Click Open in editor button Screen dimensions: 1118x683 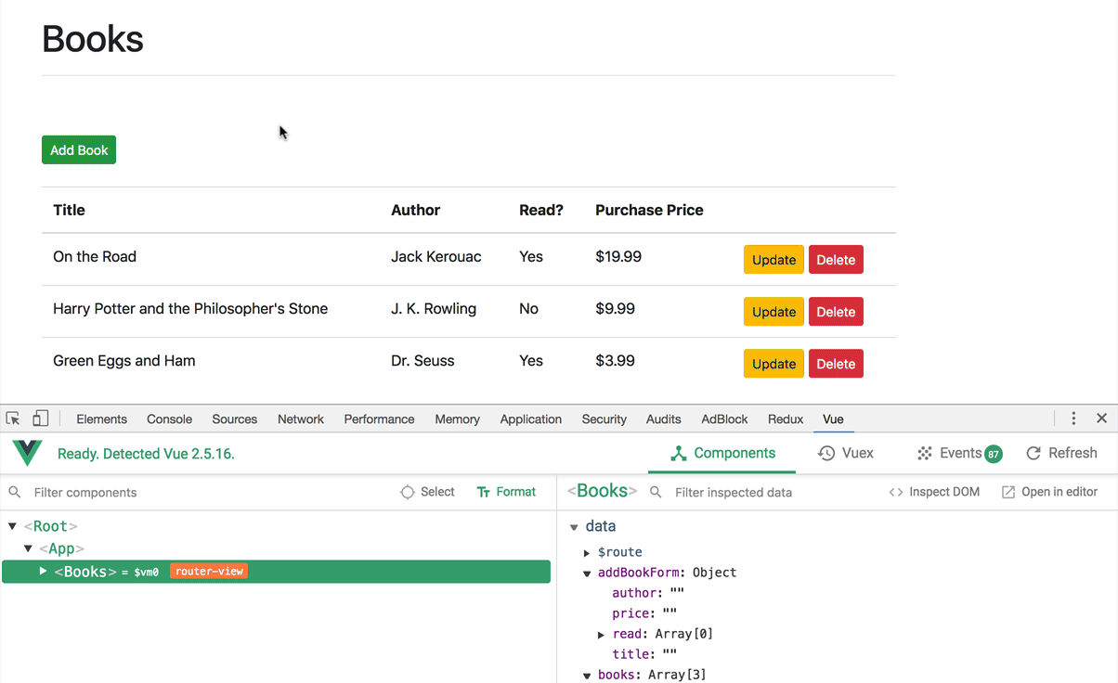point(1049,492)
